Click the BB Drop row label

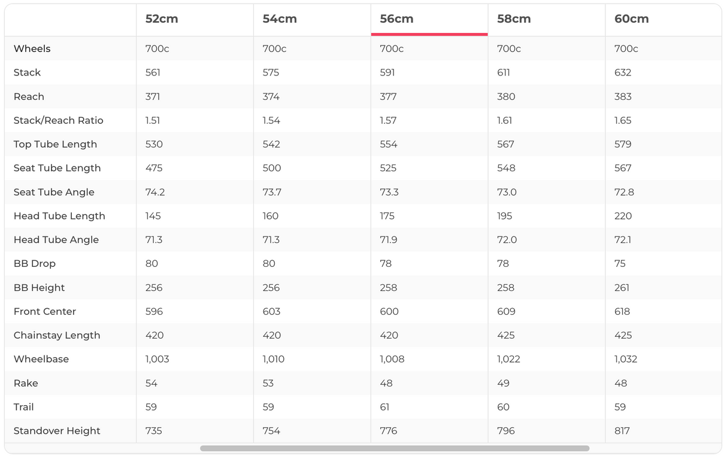point(35,263)
